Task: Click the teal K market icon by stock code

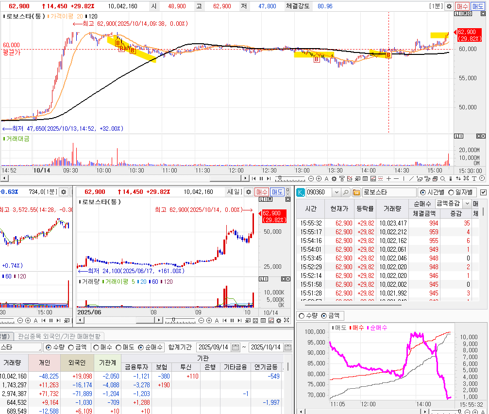Action: 300,192
